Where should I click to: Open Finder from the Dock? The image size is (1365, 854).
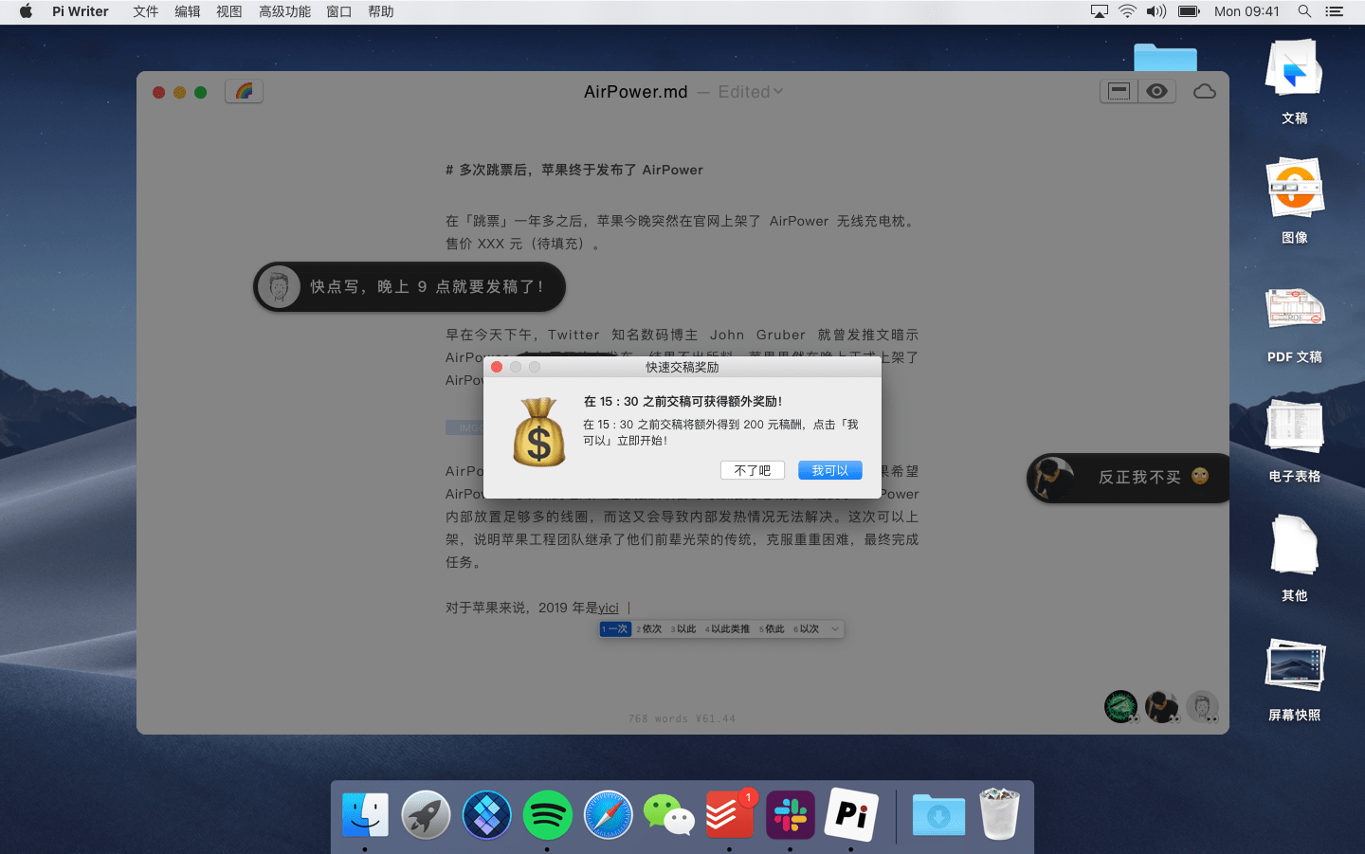(365, 814)
